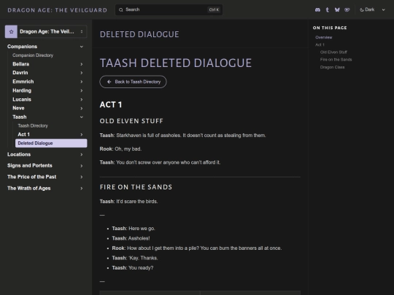The image size is (394, 295).
Task: Jump to Fire on the Sands section link
Action: pyautogui.click(x=336, y=60)
